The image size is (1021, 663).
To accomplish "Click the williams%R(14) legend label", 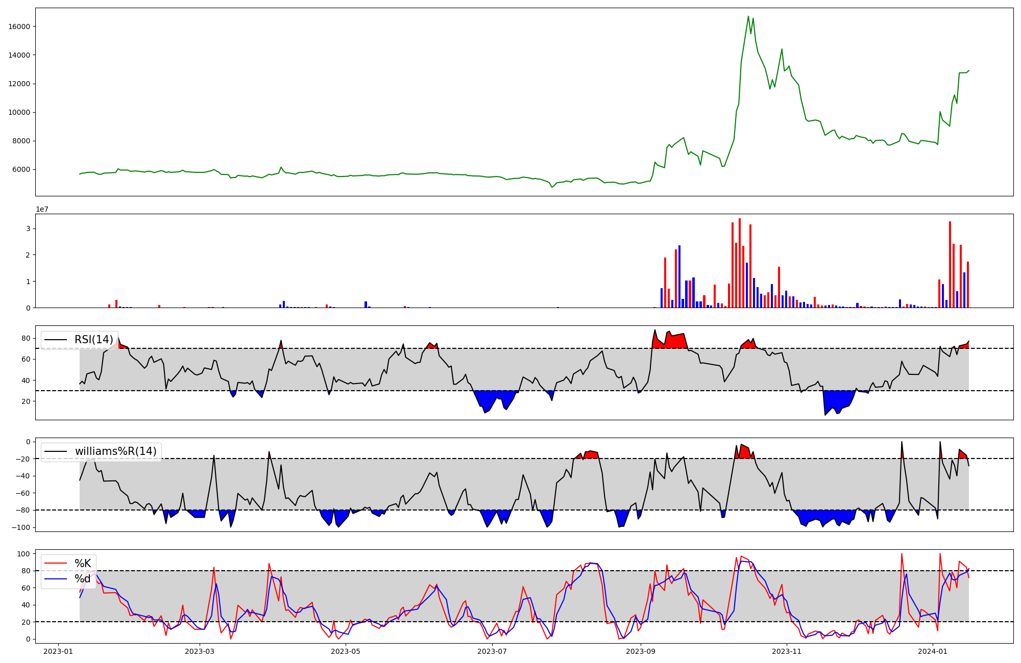I will click(x=115, y=451).
